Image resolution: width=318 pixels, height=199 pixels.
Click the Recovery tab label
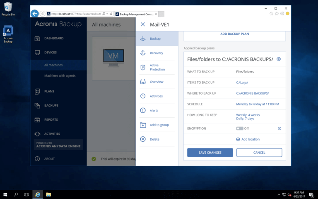(x=157, y=53)
